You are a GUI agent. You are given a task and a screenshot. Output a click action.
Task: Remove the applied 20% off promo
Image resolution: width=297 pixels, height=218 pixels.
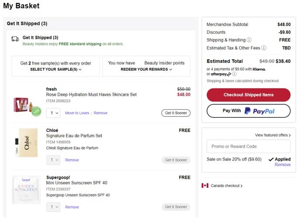[282, 165]
